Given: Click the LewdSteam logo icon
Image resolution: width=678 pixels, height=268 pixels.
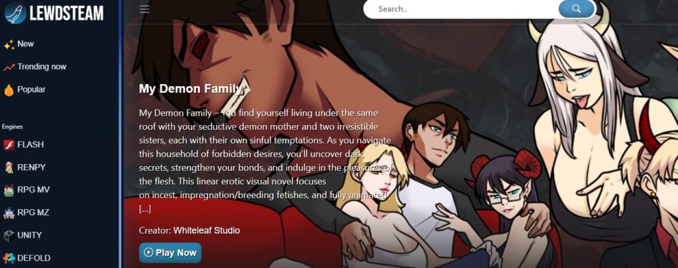Looking at the screenshot, I should (x=15, y=13).
